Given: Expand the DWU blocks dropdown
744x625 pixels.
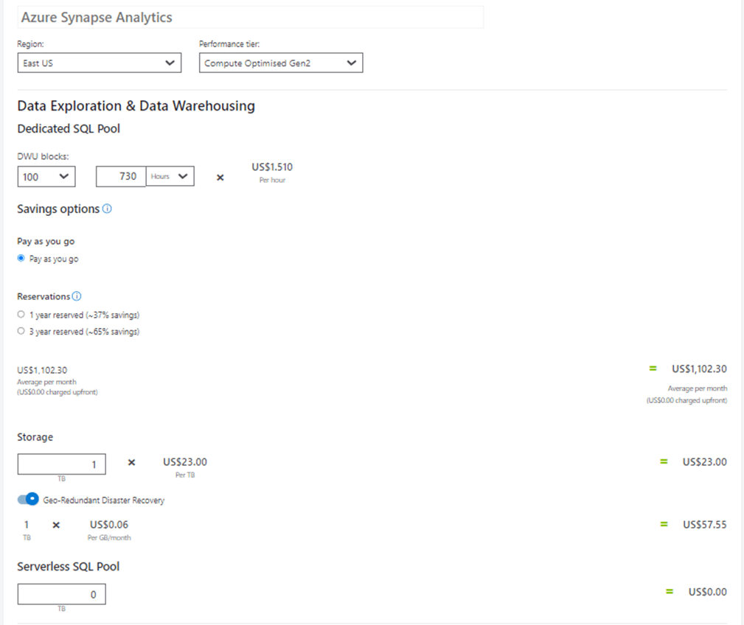Looking at the screenshot, I should pyautogui.click(x=46, y=176).
